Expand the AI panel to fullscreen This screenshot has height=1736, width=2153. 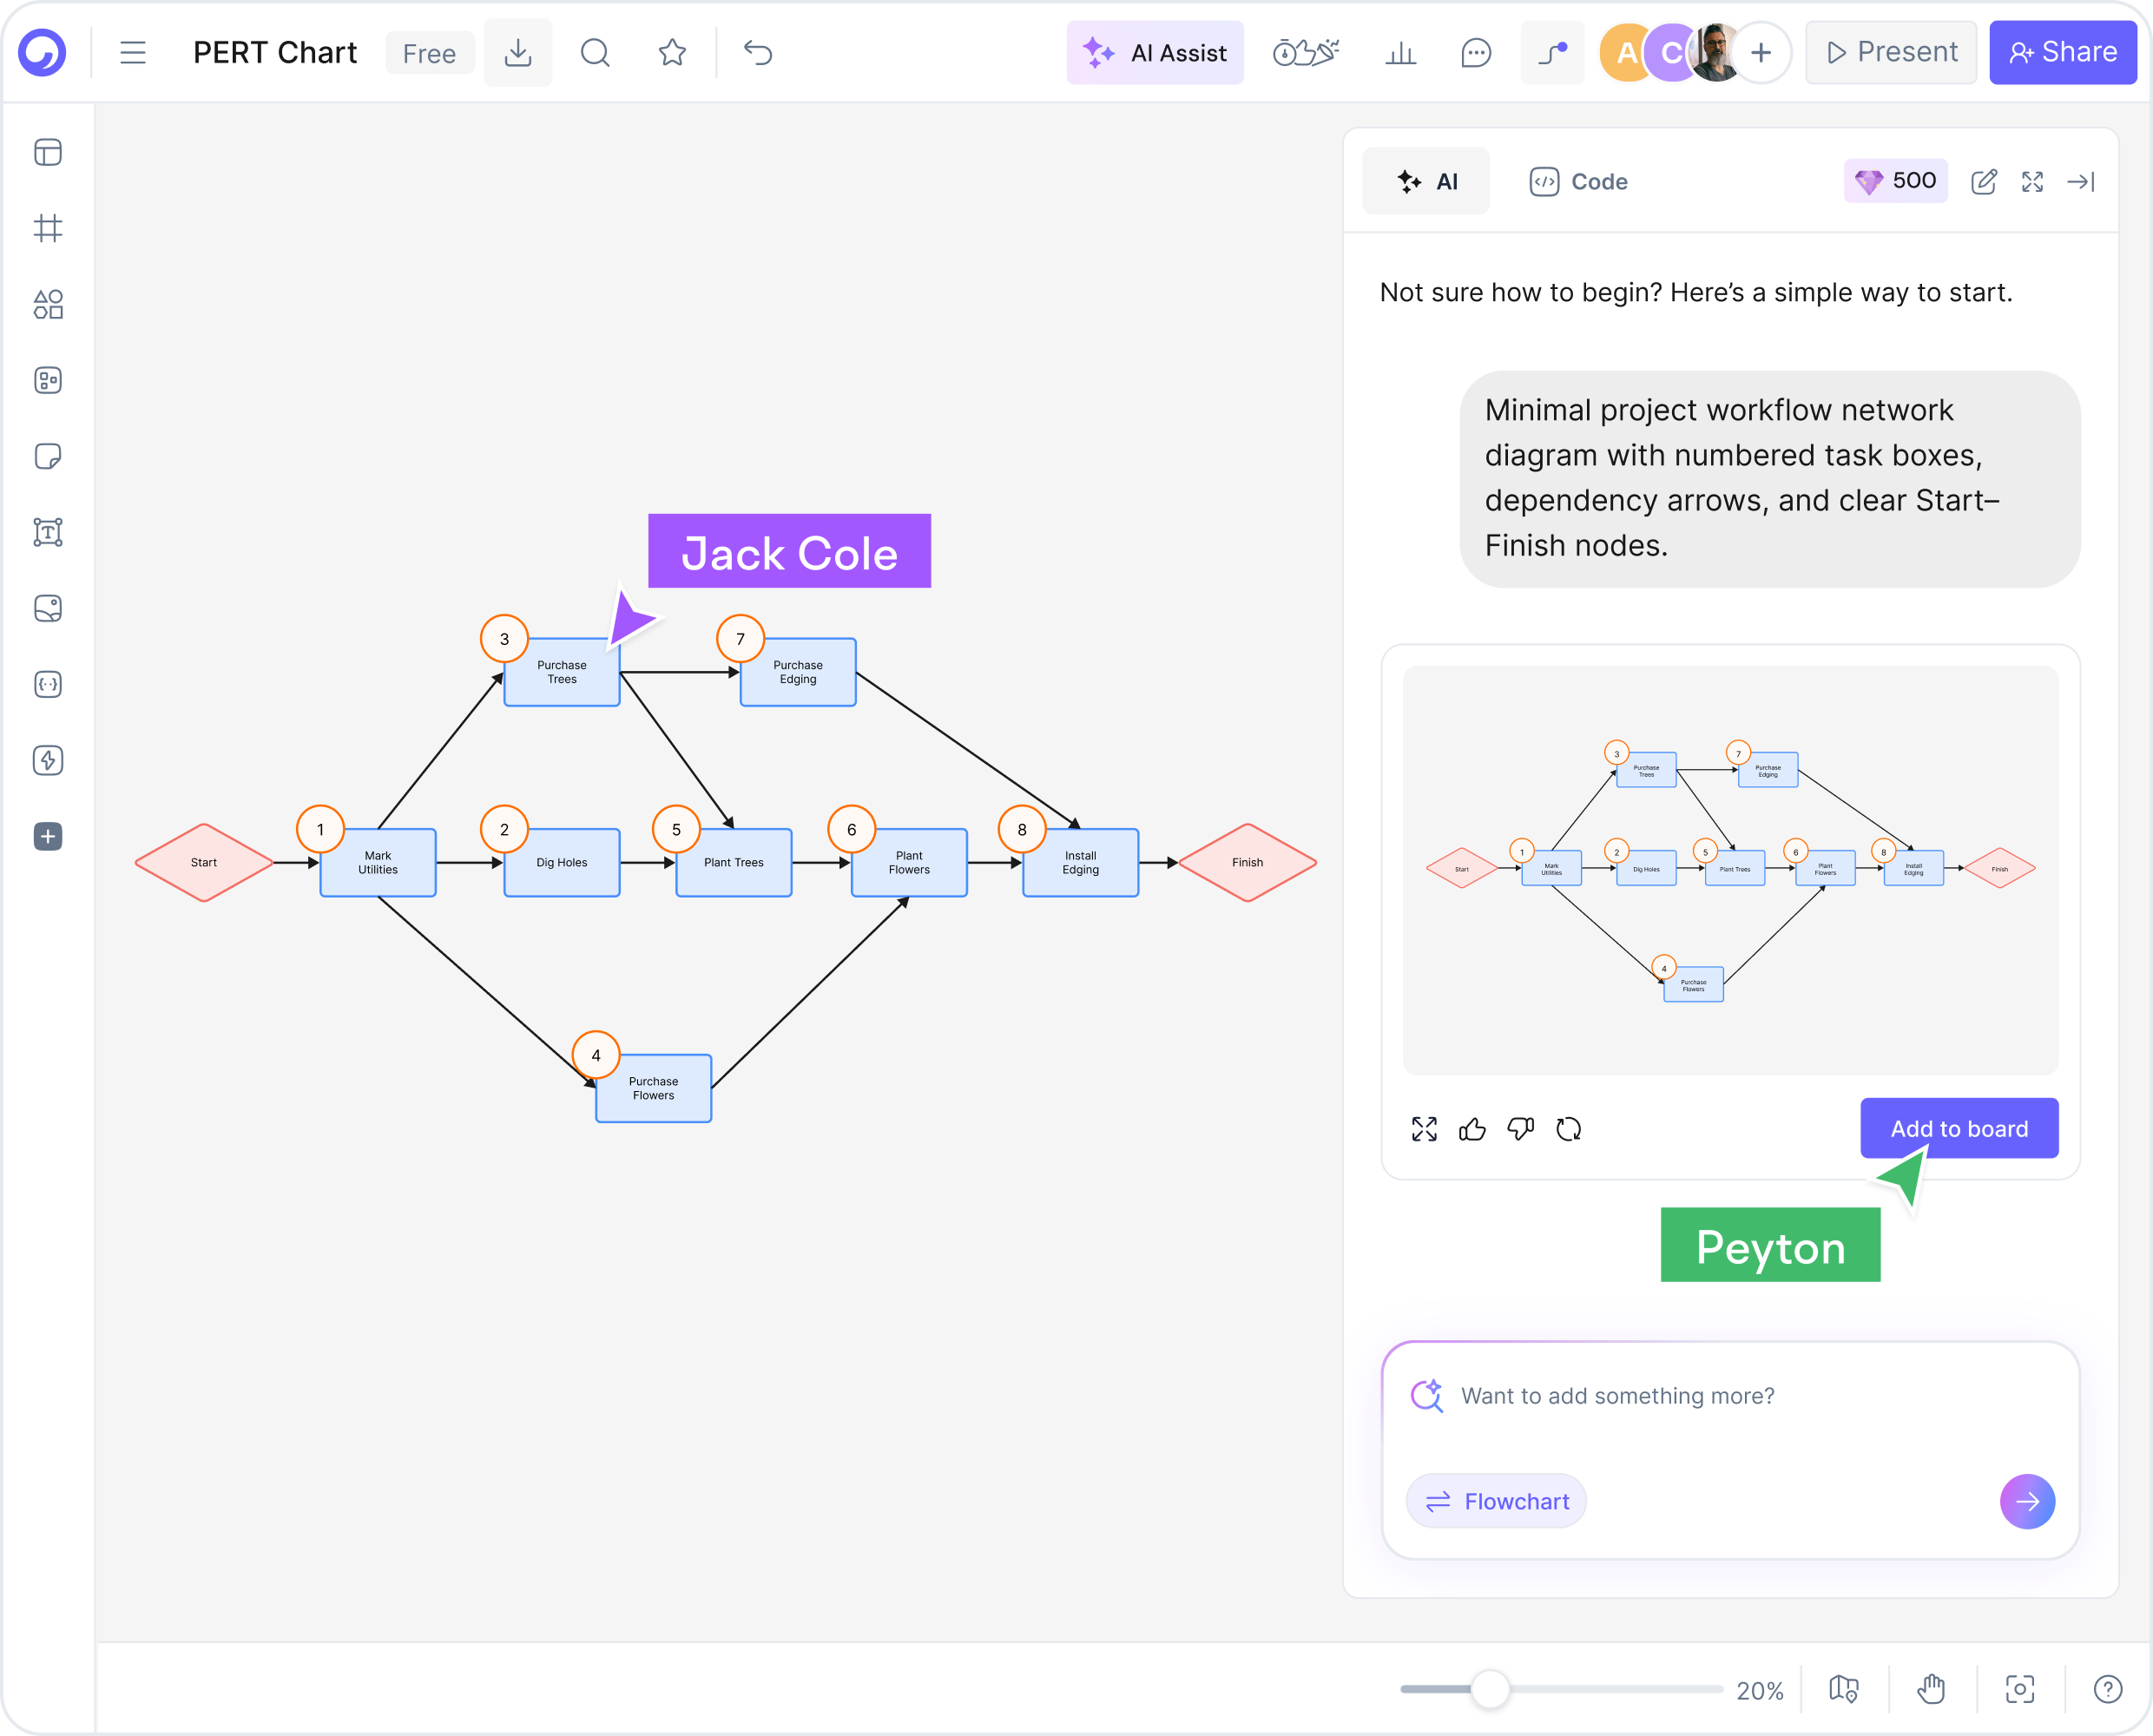[2032, 181]
